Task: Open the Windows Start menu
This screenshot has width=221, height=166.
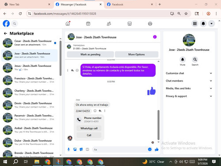Action: coord(5,162)
